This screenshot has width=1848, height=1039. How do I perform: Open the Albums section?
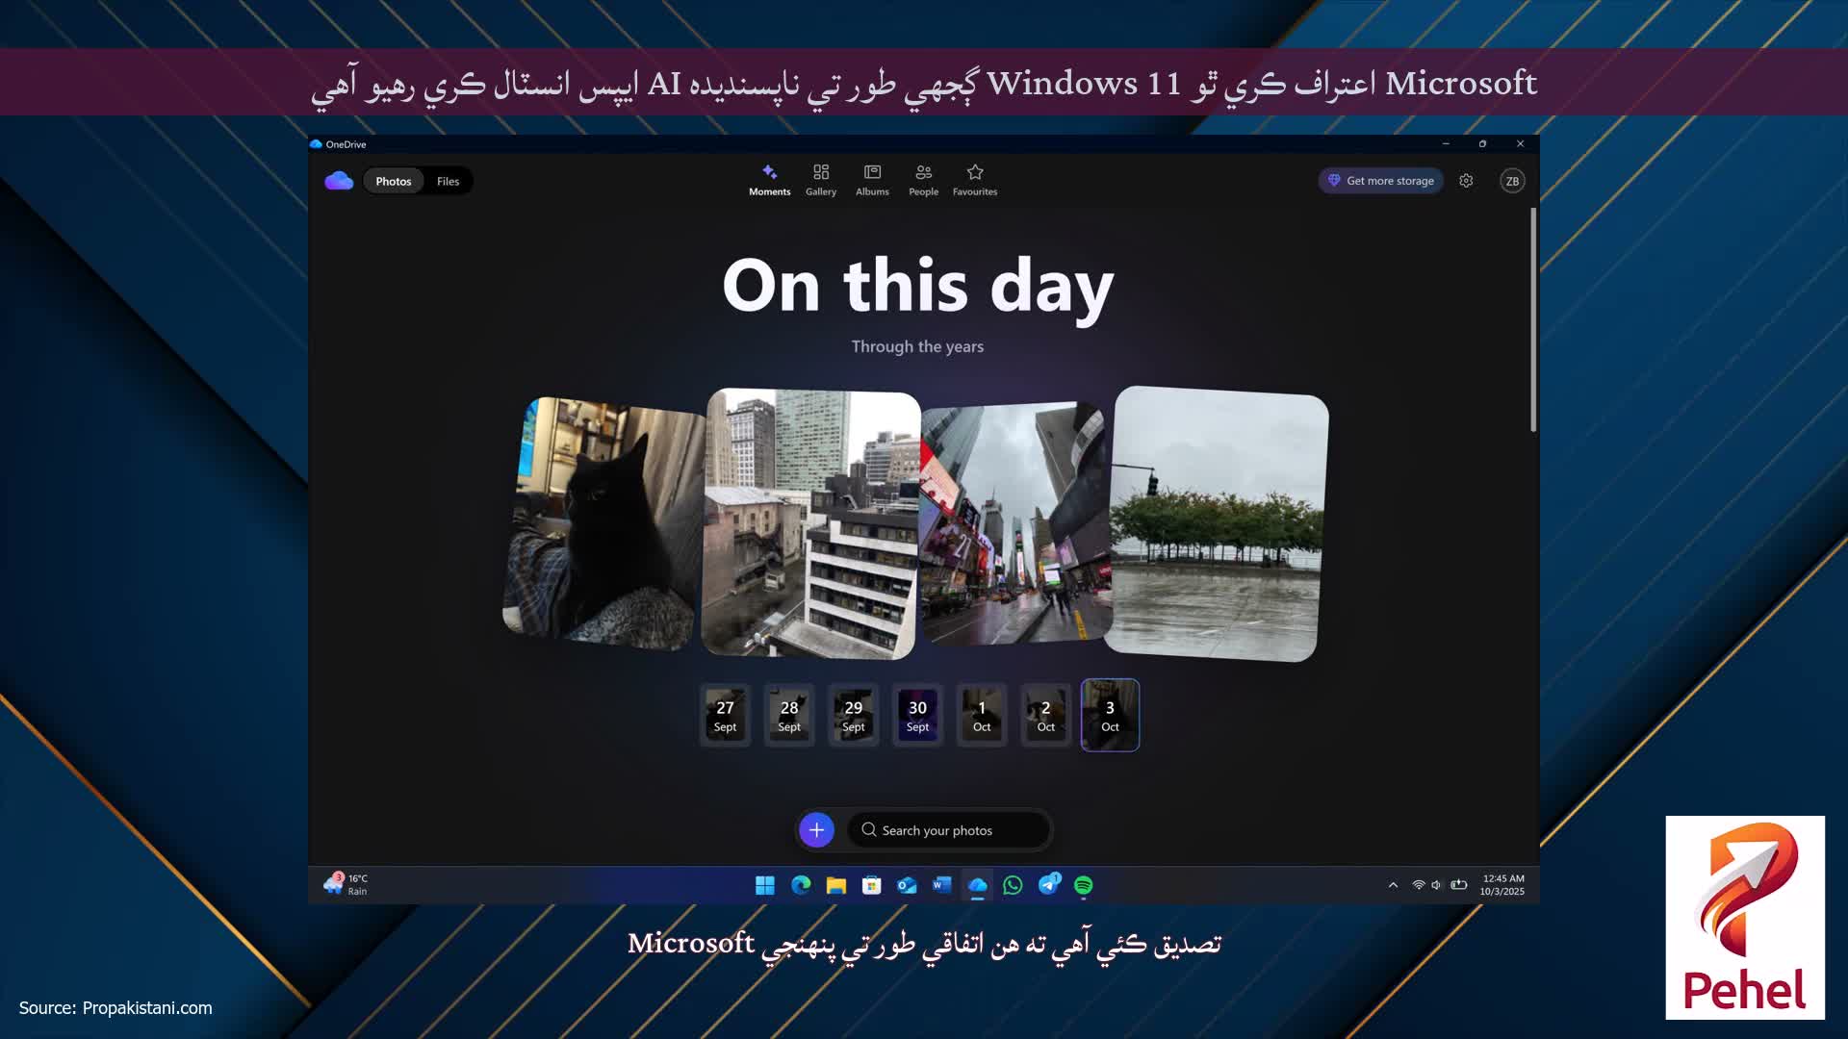point(872,180)
